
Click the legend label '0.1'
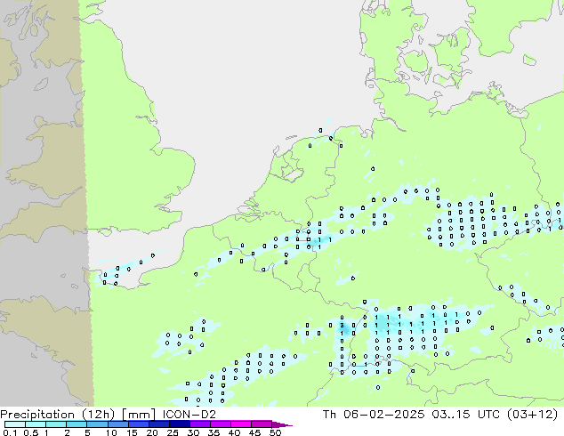click(9, 432)
